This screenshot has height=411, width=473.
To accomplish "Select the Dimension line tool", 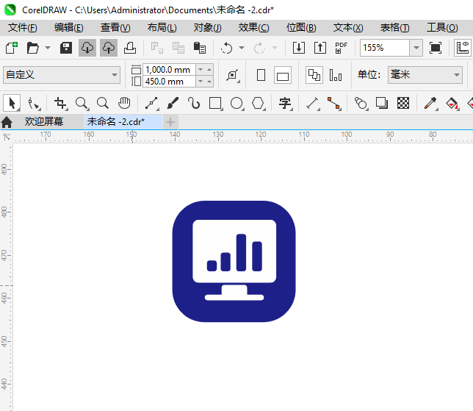I will click(x=313, y=103).
